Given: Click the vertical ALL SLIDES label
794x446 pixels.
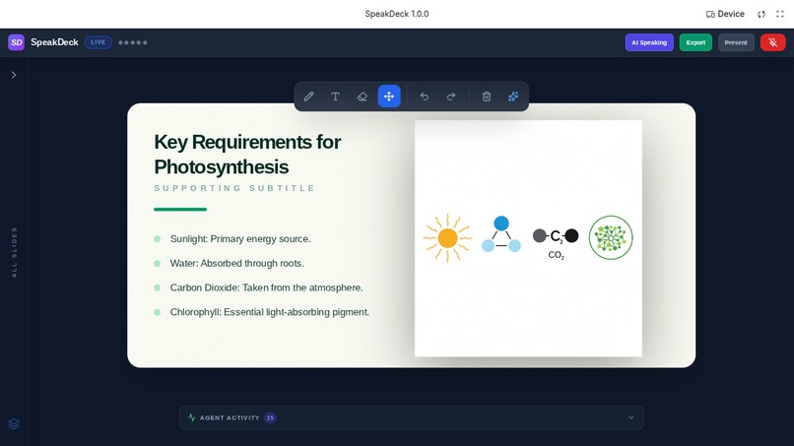Looking at the screenshot, I should click(14, 252).
